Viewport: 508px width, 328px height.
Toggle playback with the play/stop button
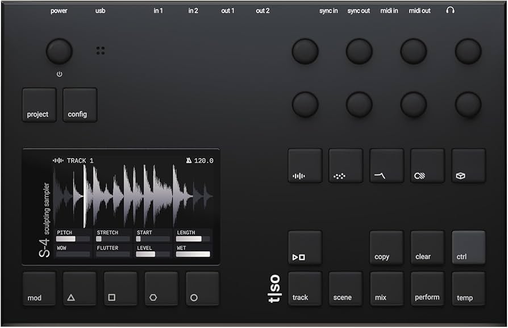coord(305,248)
